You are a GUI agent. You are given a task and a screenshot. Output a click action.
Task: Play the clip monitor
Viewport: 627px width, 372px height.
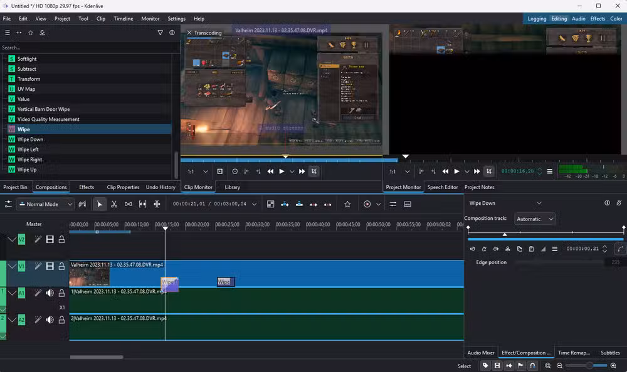point(282,172)
